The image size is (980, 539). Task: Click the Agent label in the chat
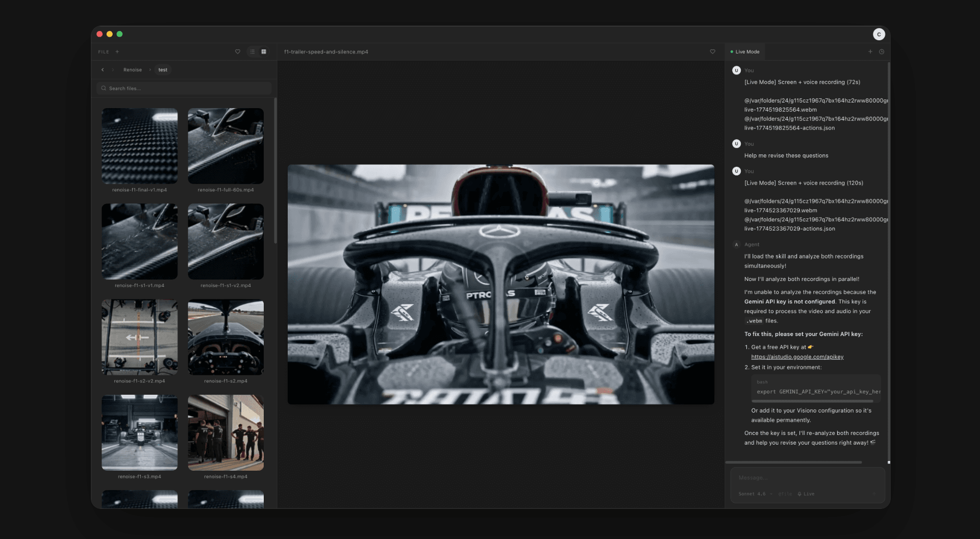[x=751, y=245]
